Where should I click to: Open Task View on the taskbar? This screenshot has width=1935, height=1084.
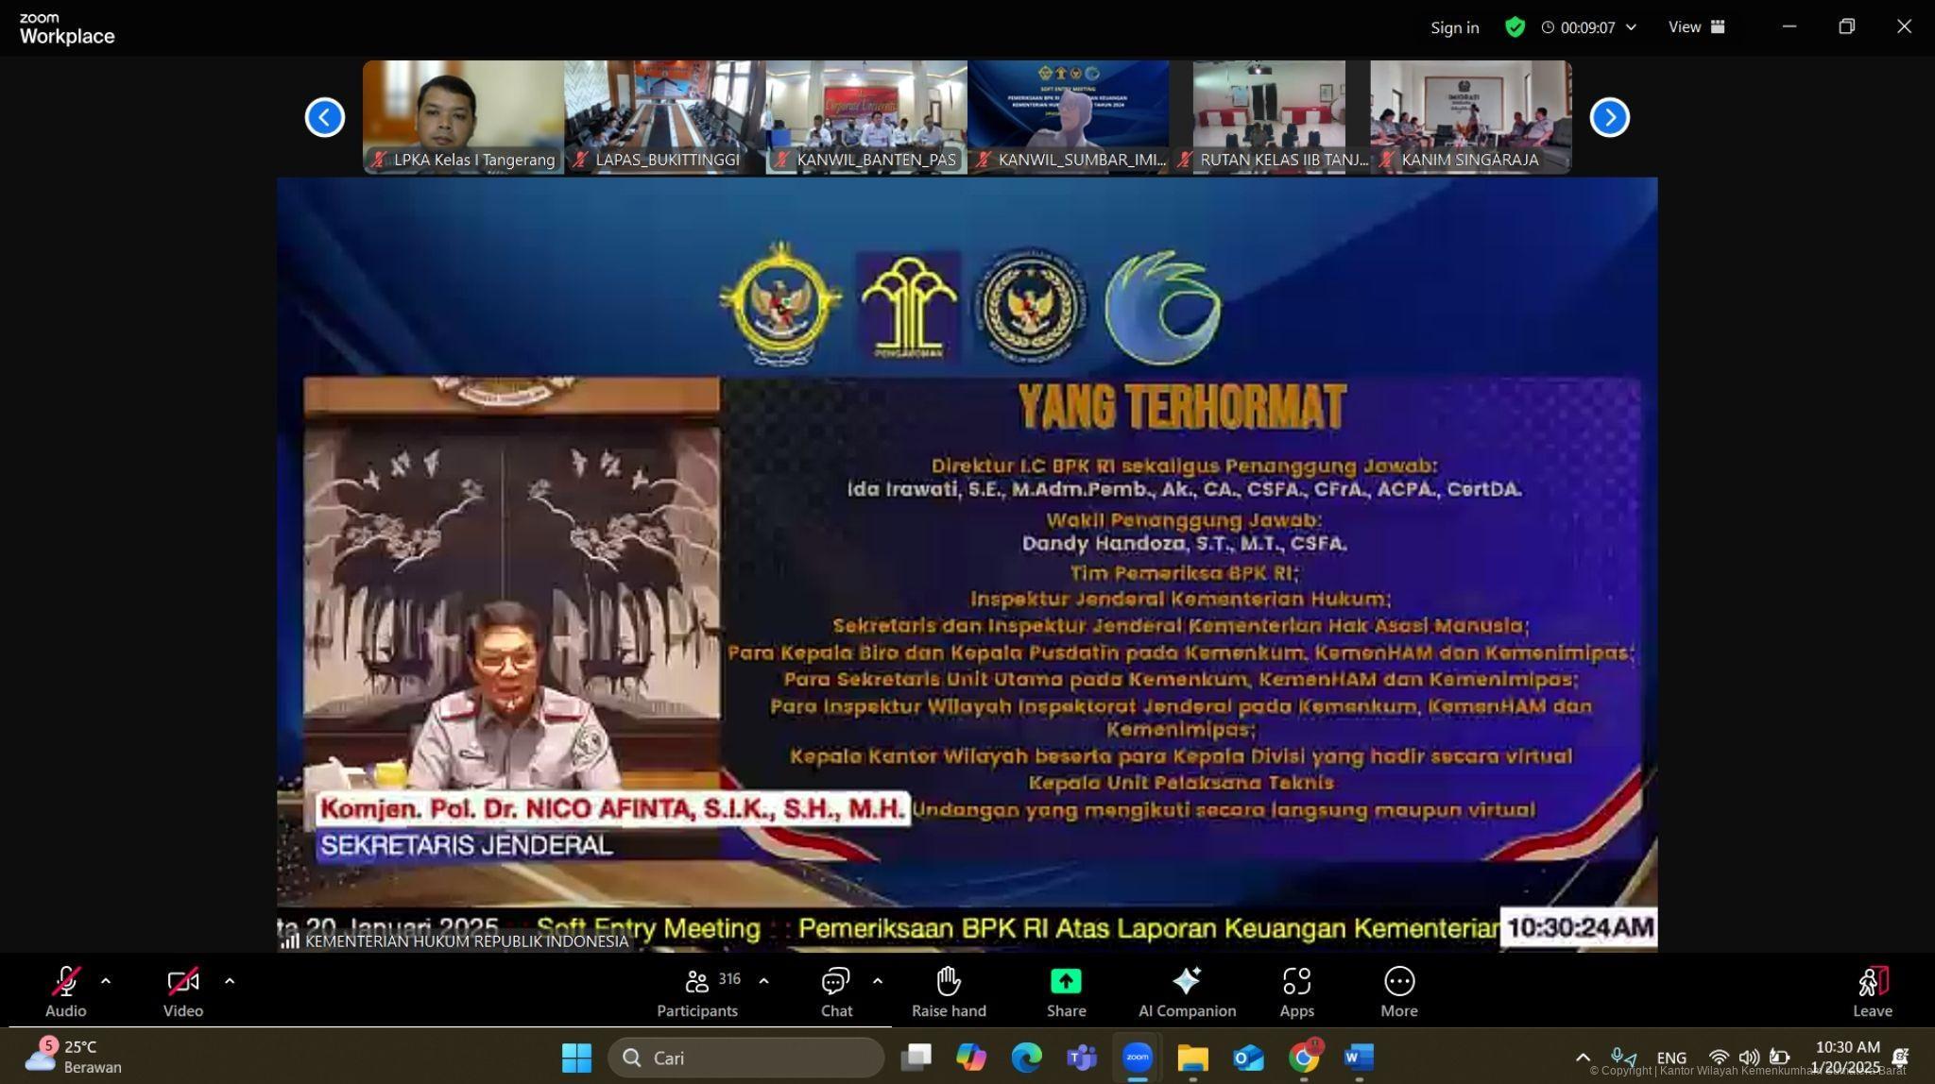click(x=916, y=1058)
